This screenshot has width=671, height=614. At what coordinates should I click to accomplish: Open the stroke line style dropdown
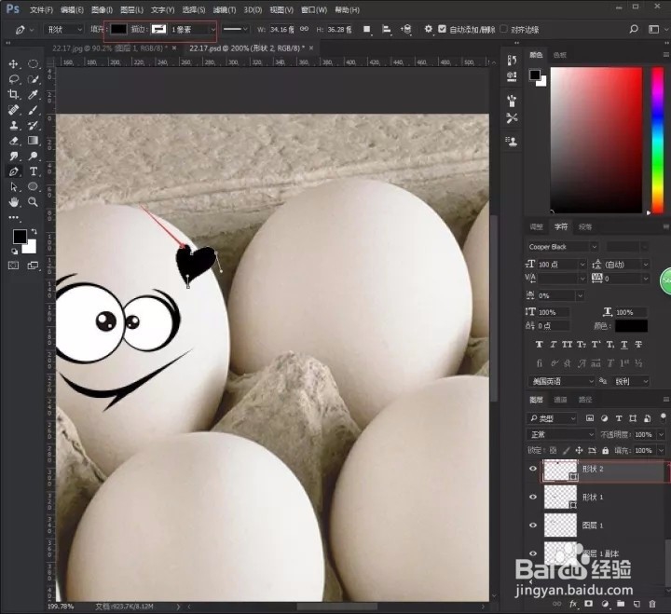click(236, 29)
